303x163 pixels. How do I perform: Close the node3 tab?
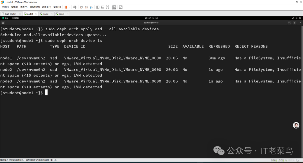coord(67,14)
